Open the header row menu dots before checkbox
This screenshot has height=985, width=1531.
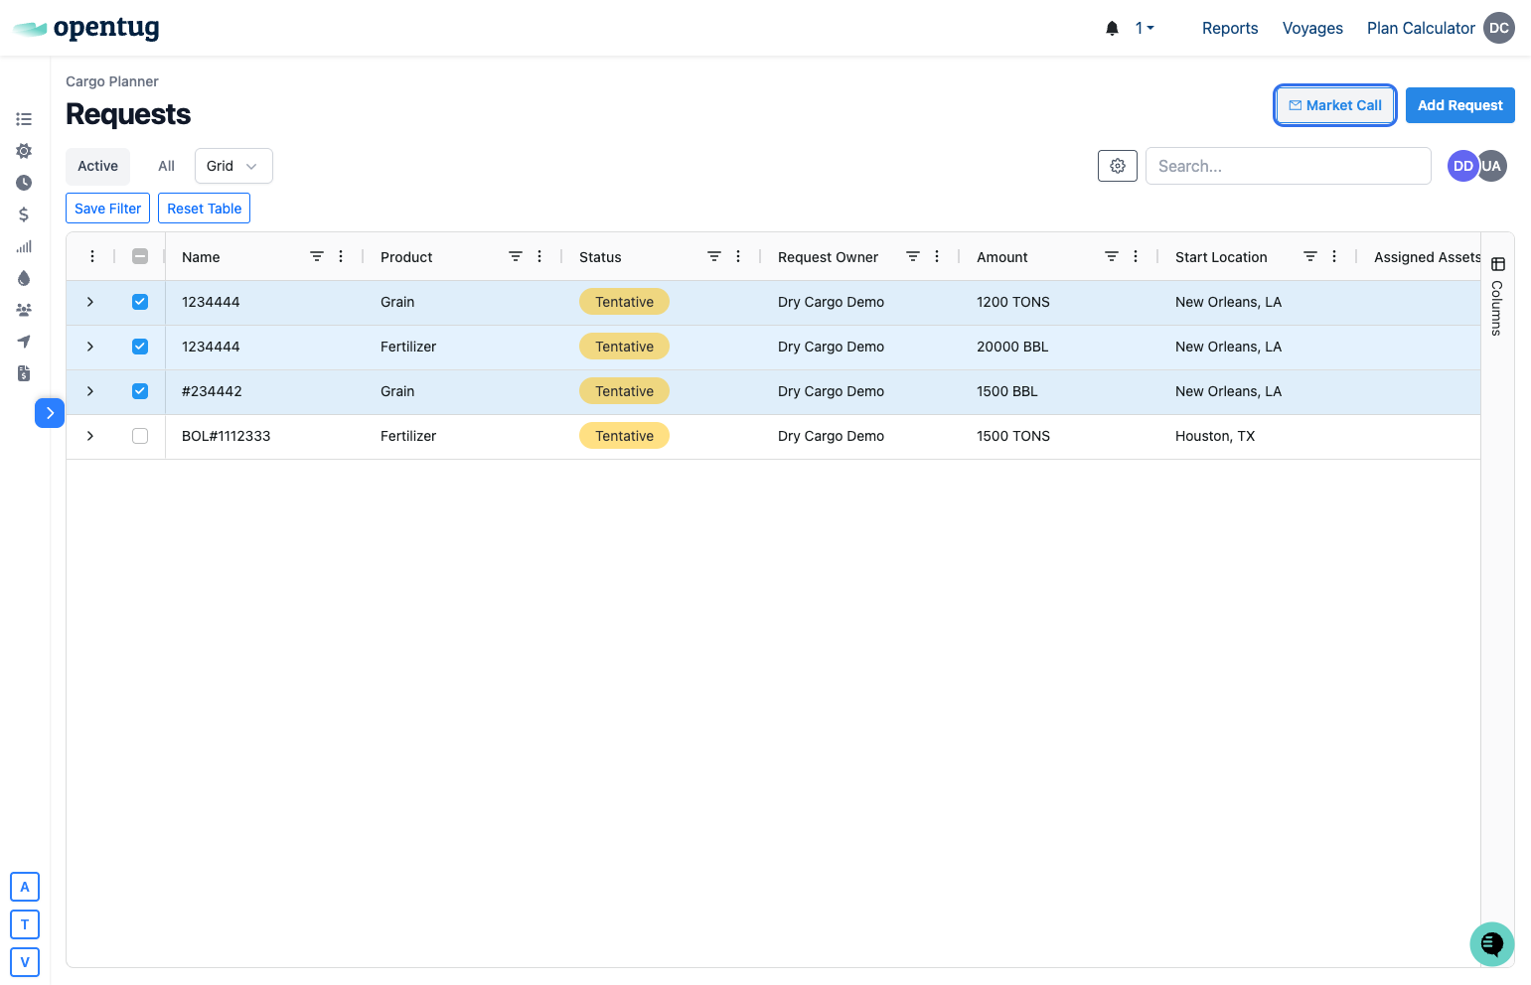point(92,256)
